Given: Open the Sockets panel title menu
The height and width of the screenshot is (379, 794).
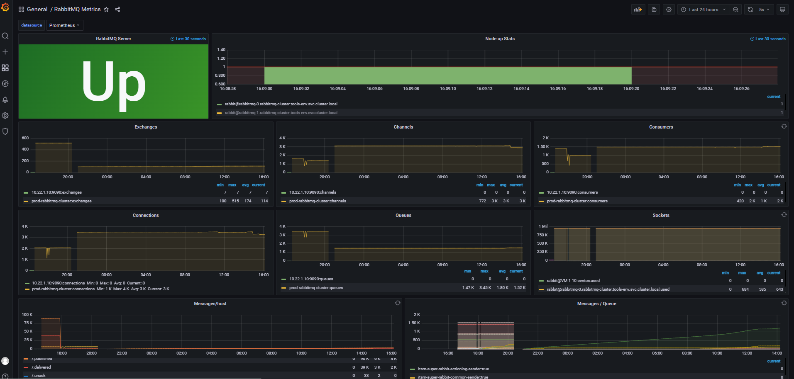Looking at the screenshot, I should coord(661,215).
